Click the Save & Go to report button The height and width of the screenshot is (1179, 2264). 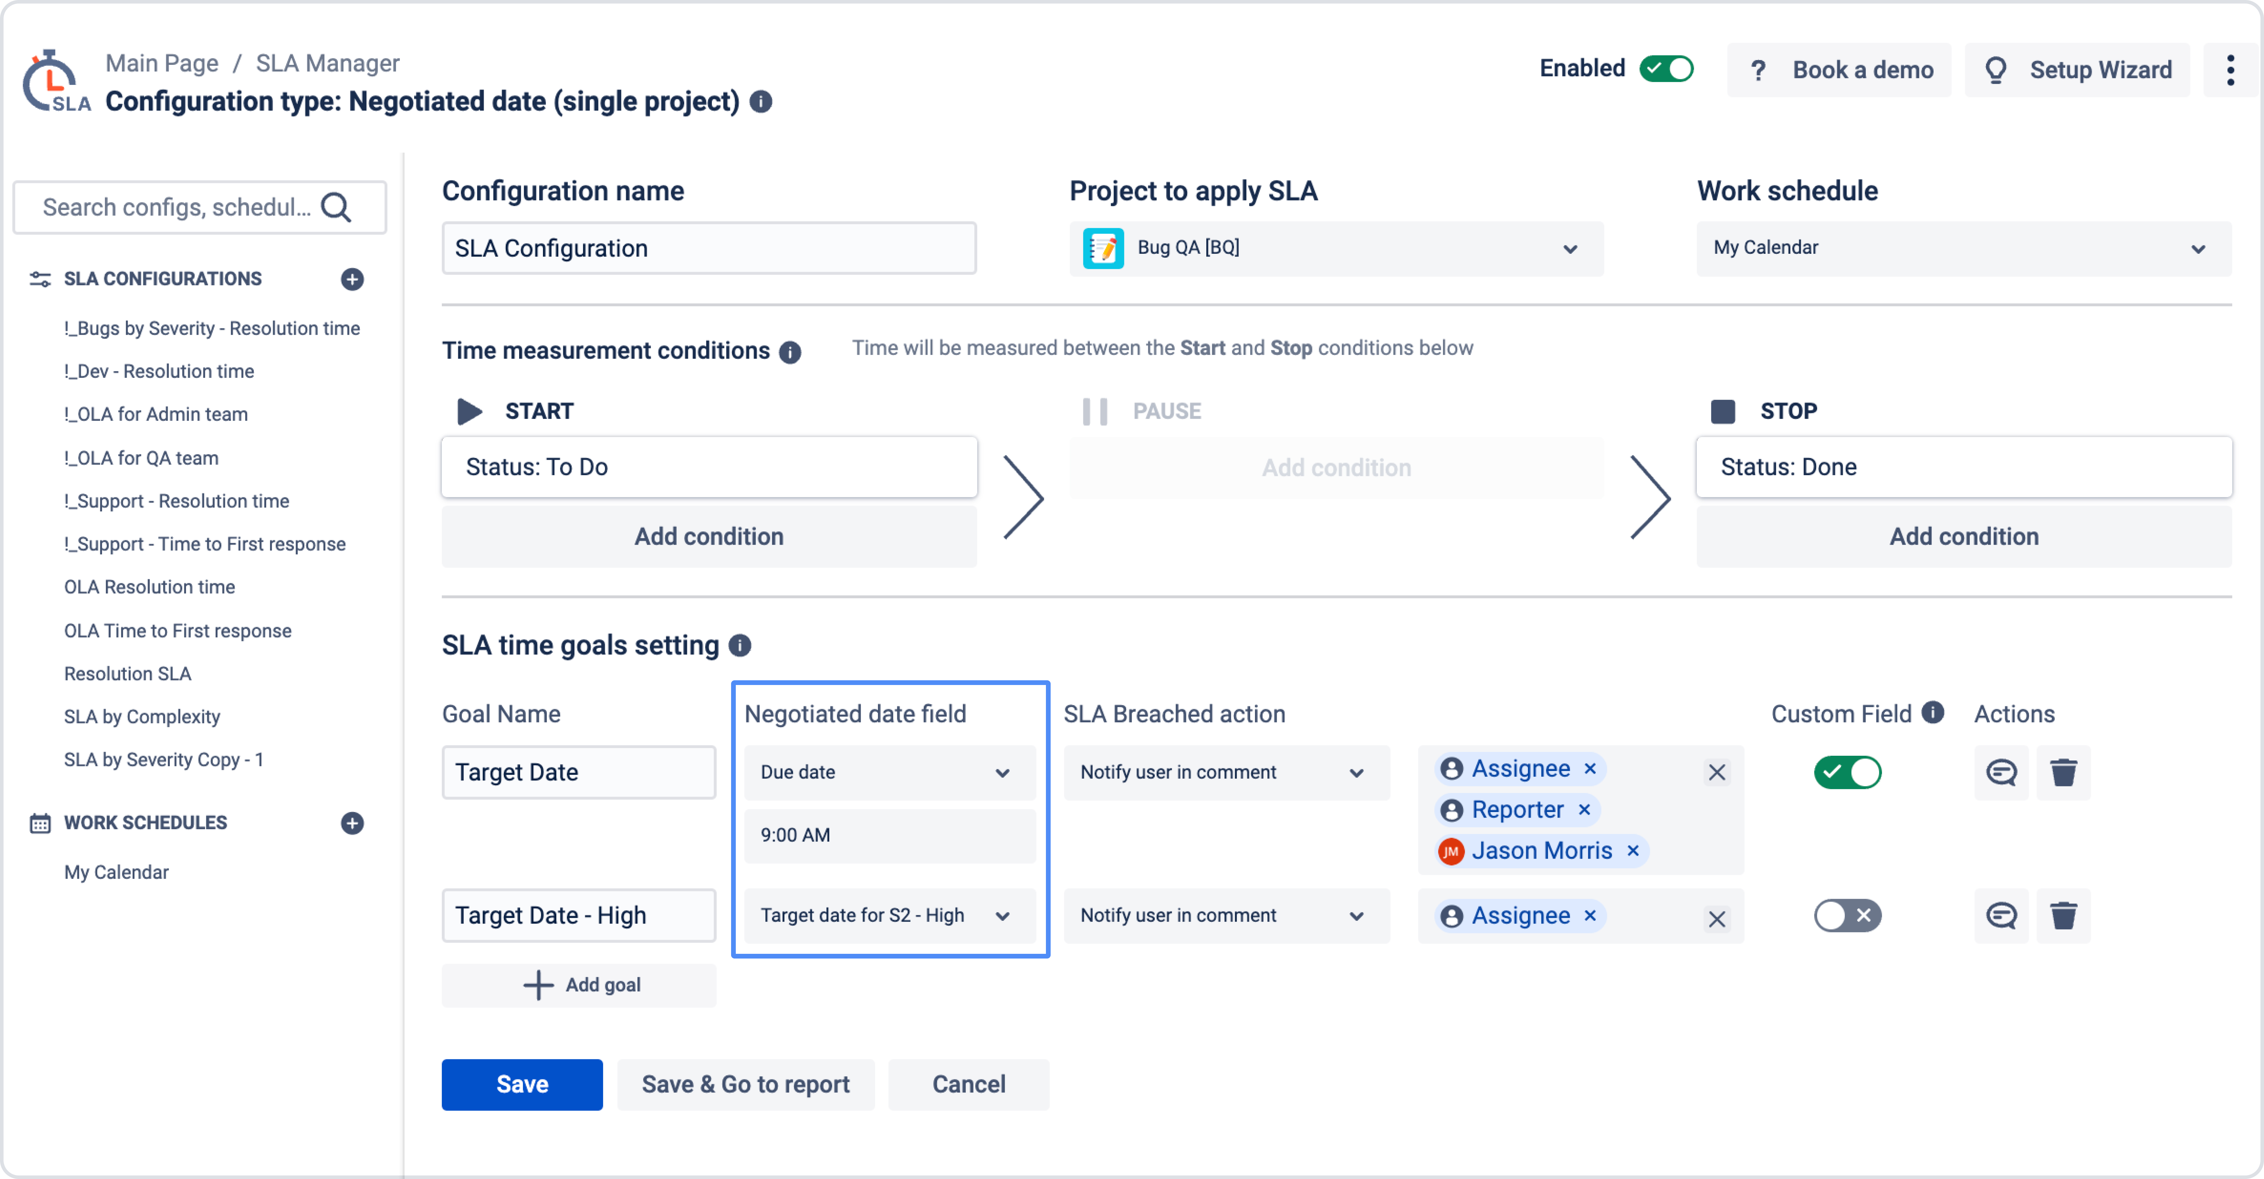pos(745,1084)
